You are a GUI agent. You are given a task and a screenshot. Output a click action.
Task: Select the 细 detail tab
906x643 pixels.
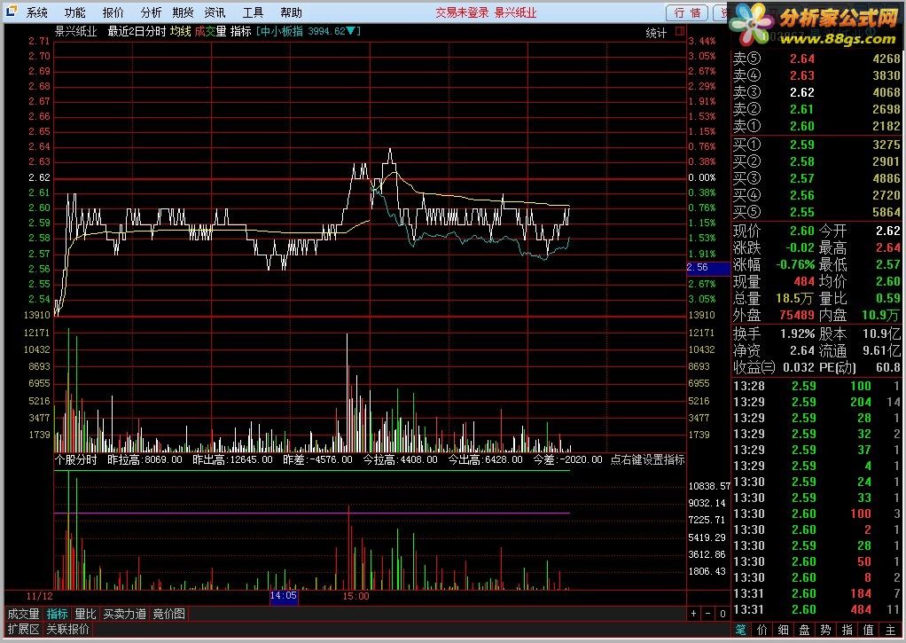pyautogui.click(x=784, y=630)
